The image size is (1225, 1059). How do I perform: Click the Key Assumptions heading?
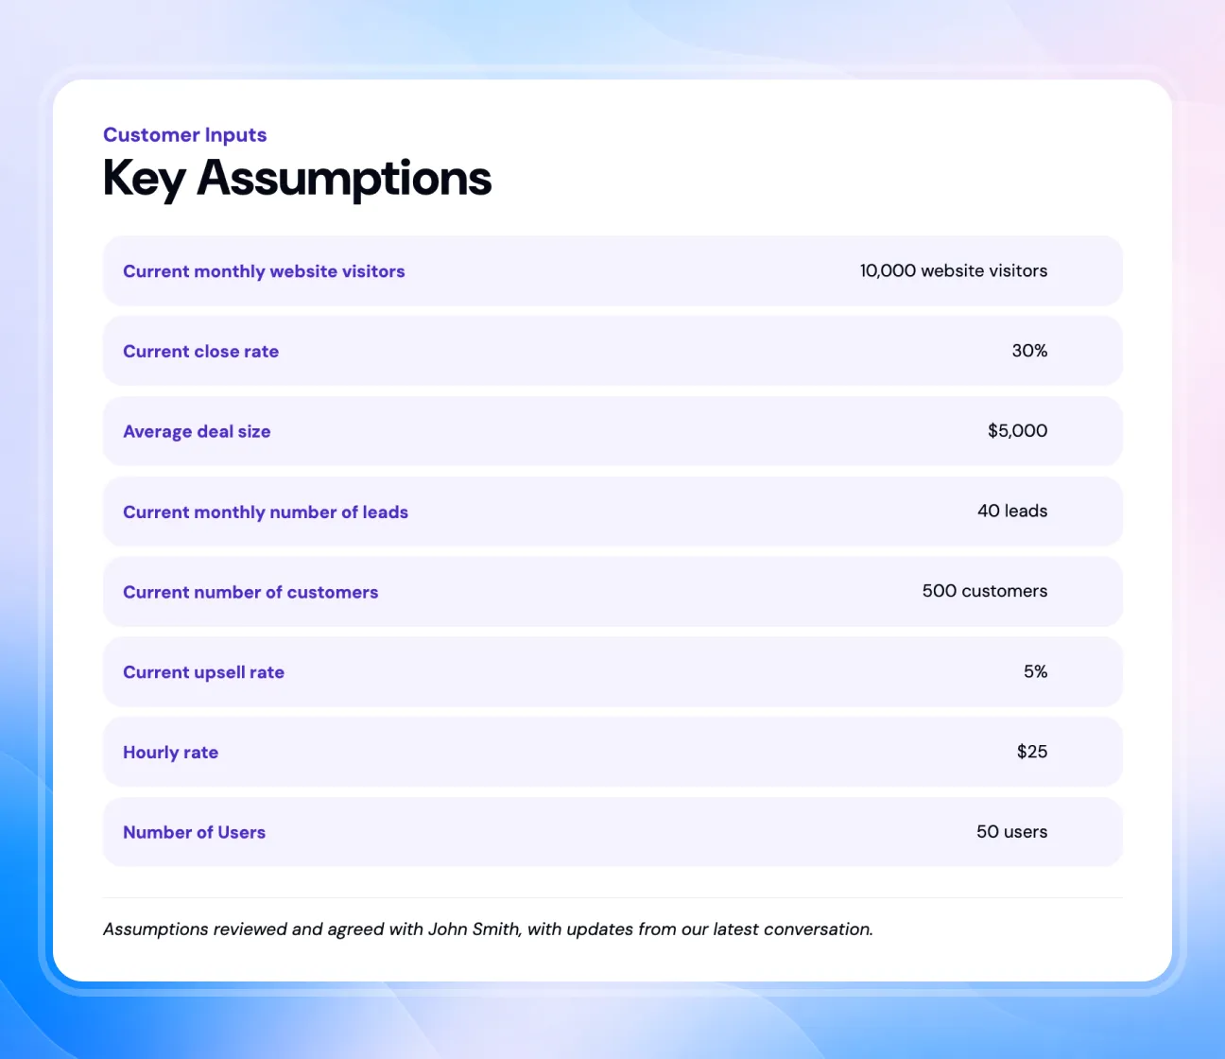pyautogui.click(x=297, y=180)
